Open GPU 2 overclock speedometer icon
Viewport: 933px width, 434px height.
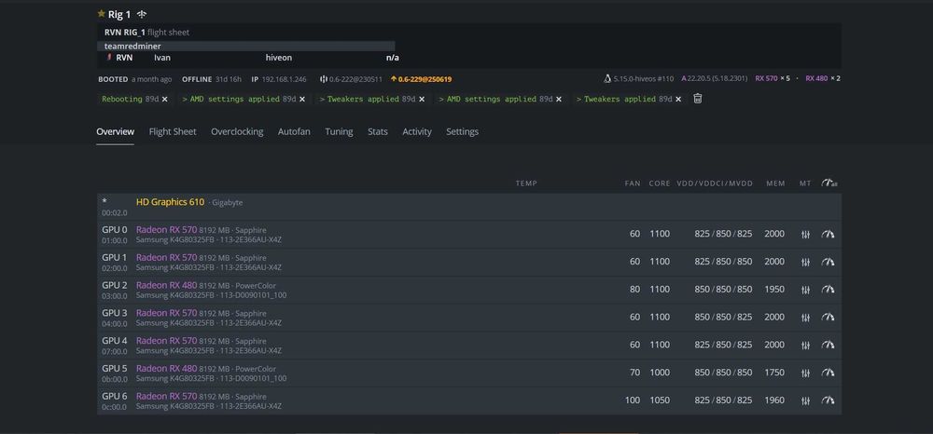point(829,290)
